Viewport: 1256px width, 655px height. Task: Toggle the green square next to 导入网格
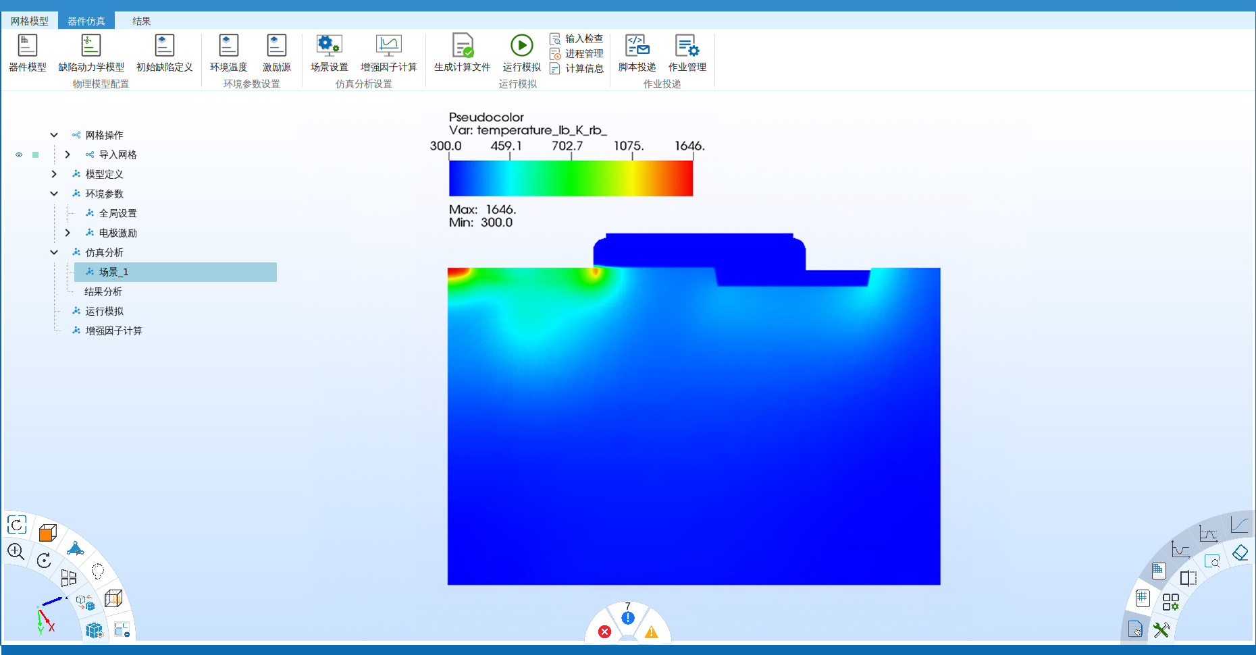point(36,155)
